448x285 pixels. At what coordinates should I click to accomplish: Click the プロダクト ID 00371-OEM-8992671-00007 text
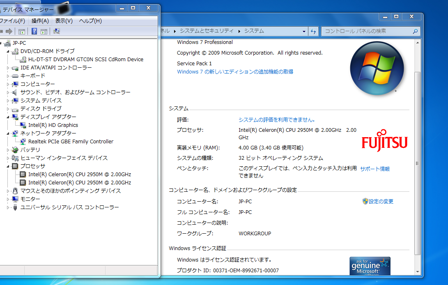coord(228,270)
